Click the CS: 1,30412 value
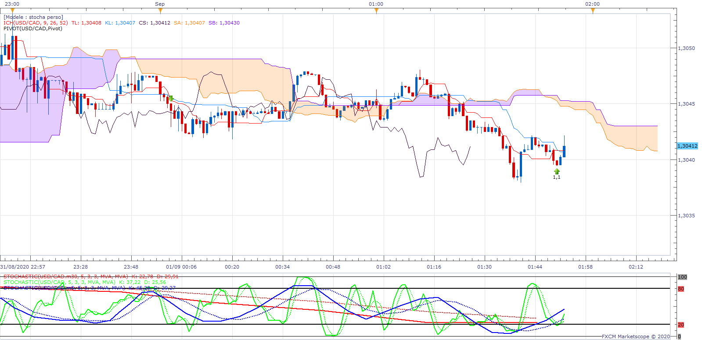 click(x=155, y=23)
